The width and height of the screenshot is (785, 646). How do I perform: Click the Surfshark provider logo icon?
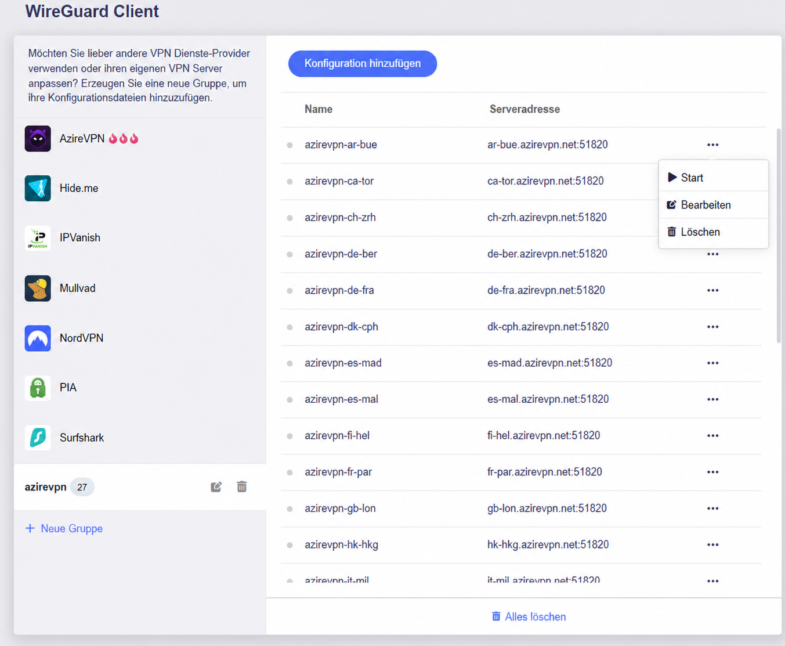[38, 438]
